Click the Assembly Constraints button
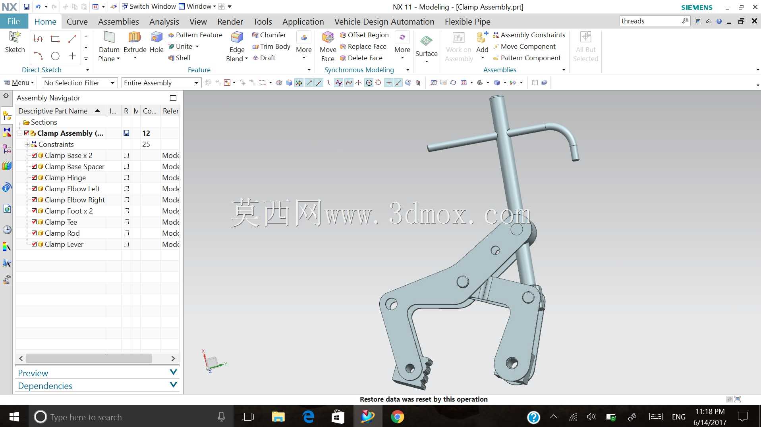The width and height of the screenshot is (761, 427). (529, 35)
